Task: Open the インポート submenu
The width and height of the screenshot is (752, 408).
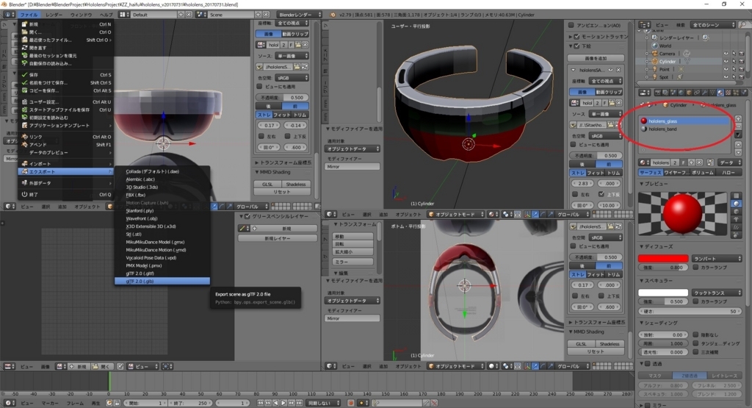Action: pos(66,164)
